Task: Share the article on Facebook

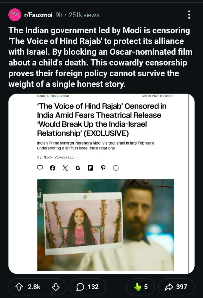Action: 52,168
